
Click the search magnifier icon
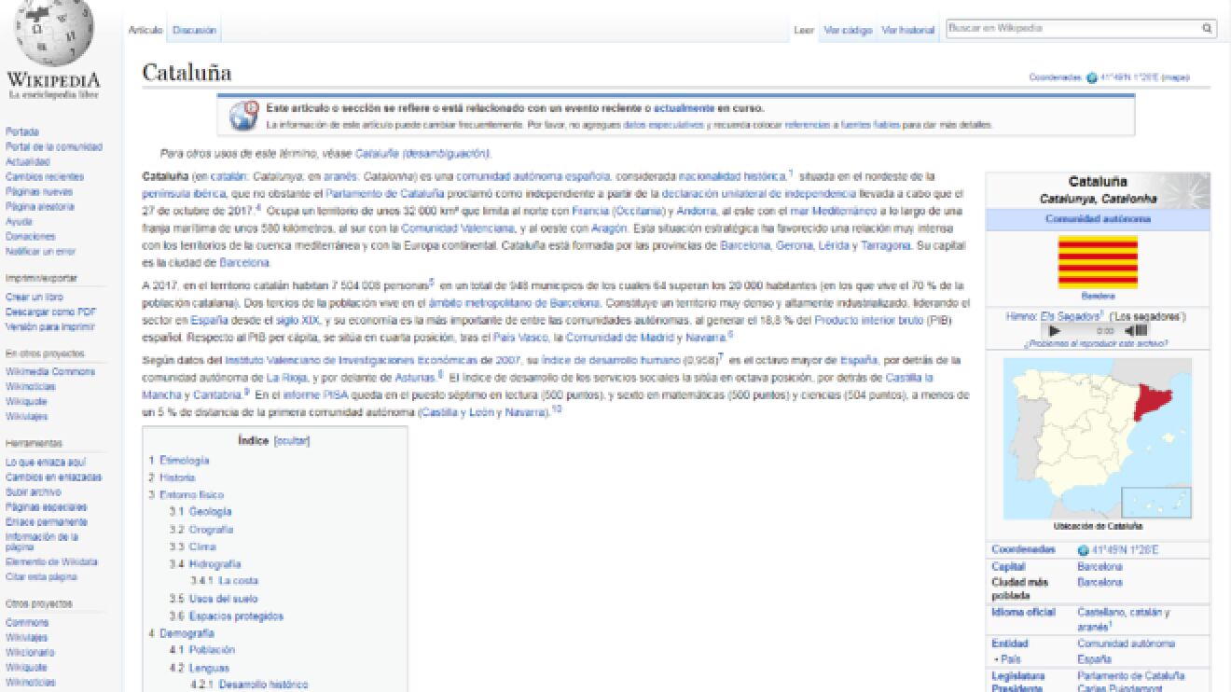pos(1207,28)
